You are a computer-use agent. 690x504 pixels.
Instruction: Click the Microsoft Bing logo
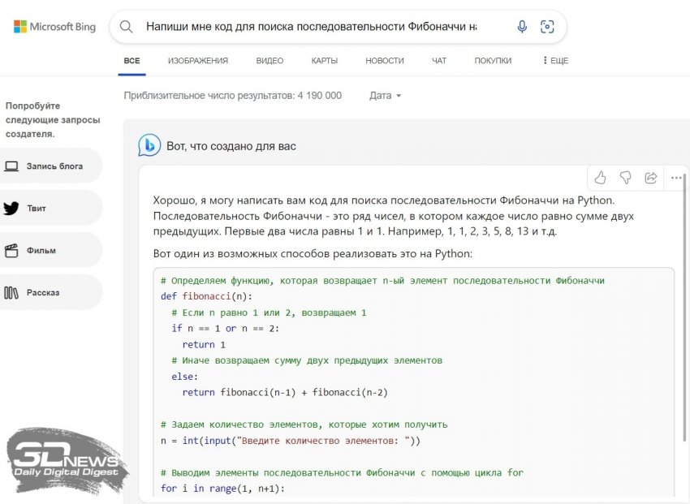click(54, 27)
